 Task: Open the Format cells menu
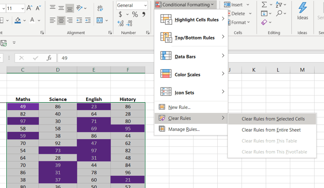pyautogui.click(x=239, y=22)
